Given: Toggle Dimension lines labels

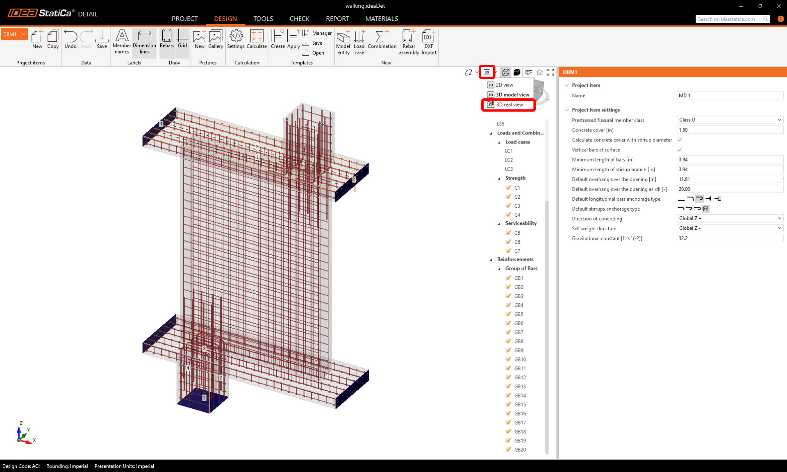Looking at the screenshot, I should tap(144, 41).
